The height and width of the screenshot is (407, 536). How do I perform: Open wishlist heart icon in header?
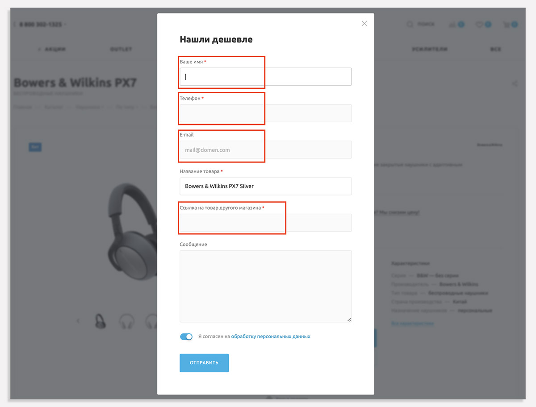coord(479,25)
